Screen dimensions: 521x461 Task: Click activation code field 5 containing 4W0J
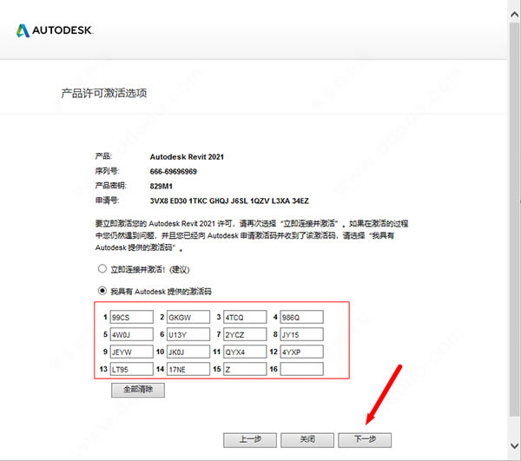pyautogui.click(x=132, y=334)
